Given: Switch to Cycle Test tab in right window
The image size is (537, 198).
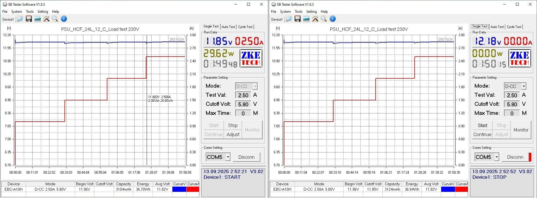Looking at the screenshot, I should [514, 27].
